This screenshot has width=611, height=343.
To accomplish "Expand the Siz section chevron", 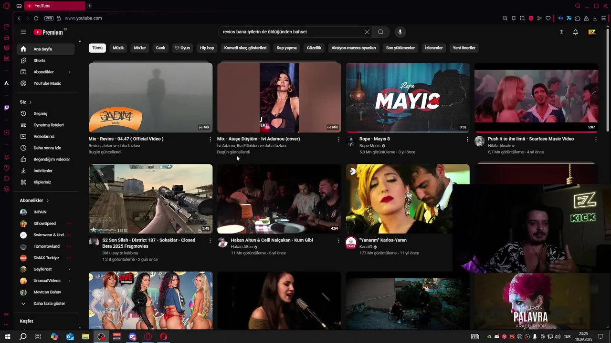I will [x=31, y=102].
